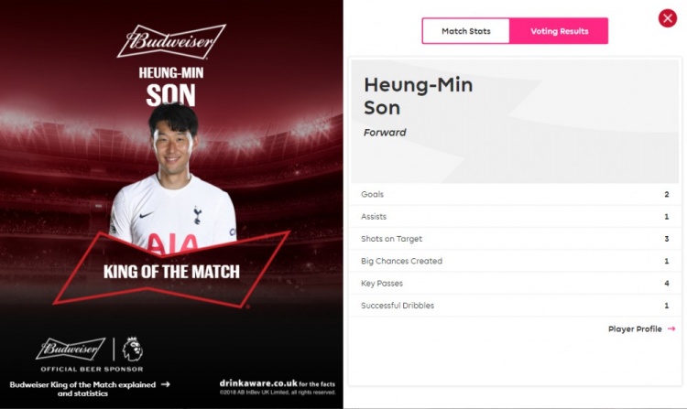Click the arrow beside Player Profile
This screenshot has width=687, height=409.
[671, 328]
